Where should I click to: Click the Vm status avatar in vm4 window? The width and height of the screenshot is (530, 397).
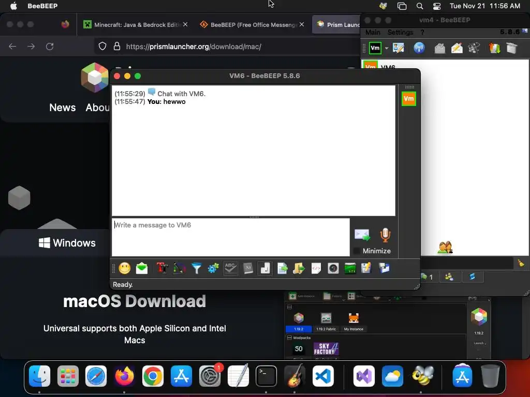coord(375,48)
